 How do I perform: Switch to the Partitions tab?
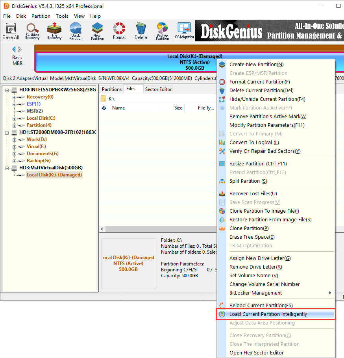(112, 89)
